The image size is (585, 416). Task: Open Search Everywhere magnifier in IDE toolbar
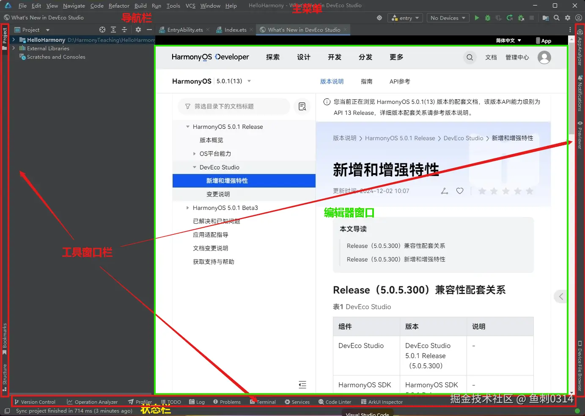click(557, 18)
